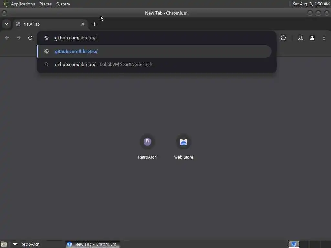Expand the tab search dropdown

coord(6,24)
